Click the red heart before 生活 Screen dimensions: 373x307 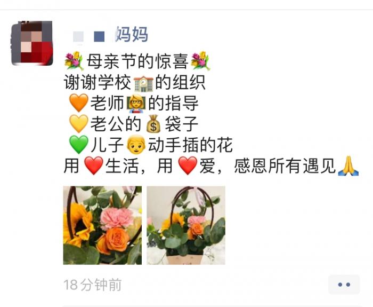coord(94,166)
